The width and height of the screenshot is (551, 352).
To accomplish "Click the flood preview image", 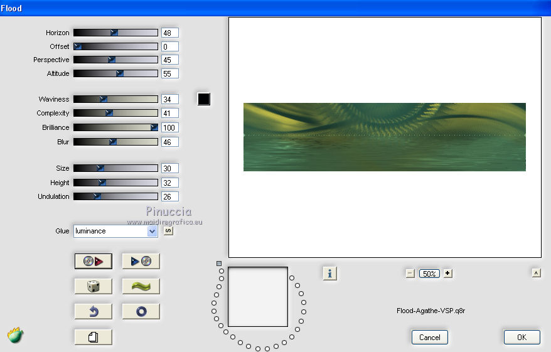I will pos(385,137).
